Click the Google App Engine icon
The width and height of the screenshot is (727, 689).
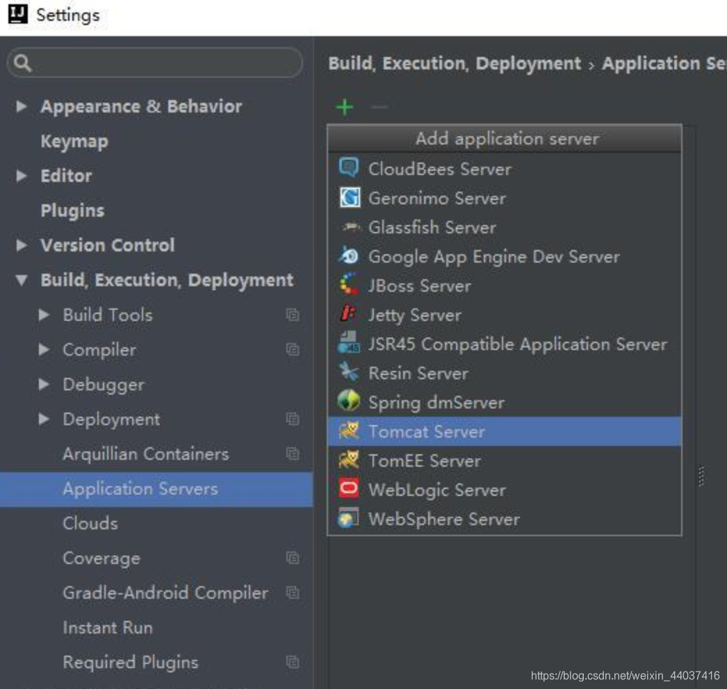pyautogui.click(x=349, y=256)
